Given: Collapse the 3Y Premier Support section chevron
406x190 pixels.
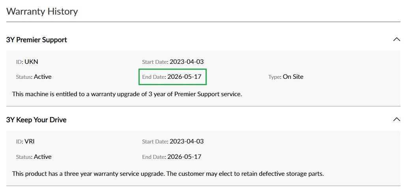Looking at the screenshot, I should click(397, 39).
